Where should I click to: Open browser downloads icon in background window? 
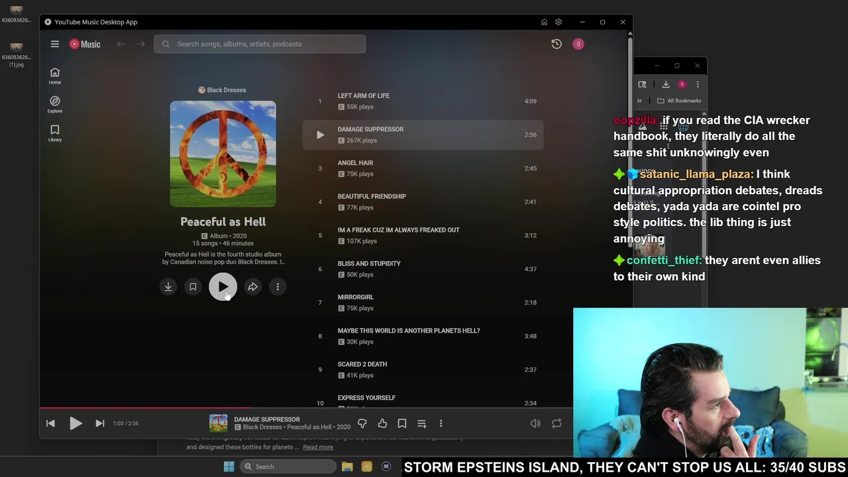click(x=666, y=84)
